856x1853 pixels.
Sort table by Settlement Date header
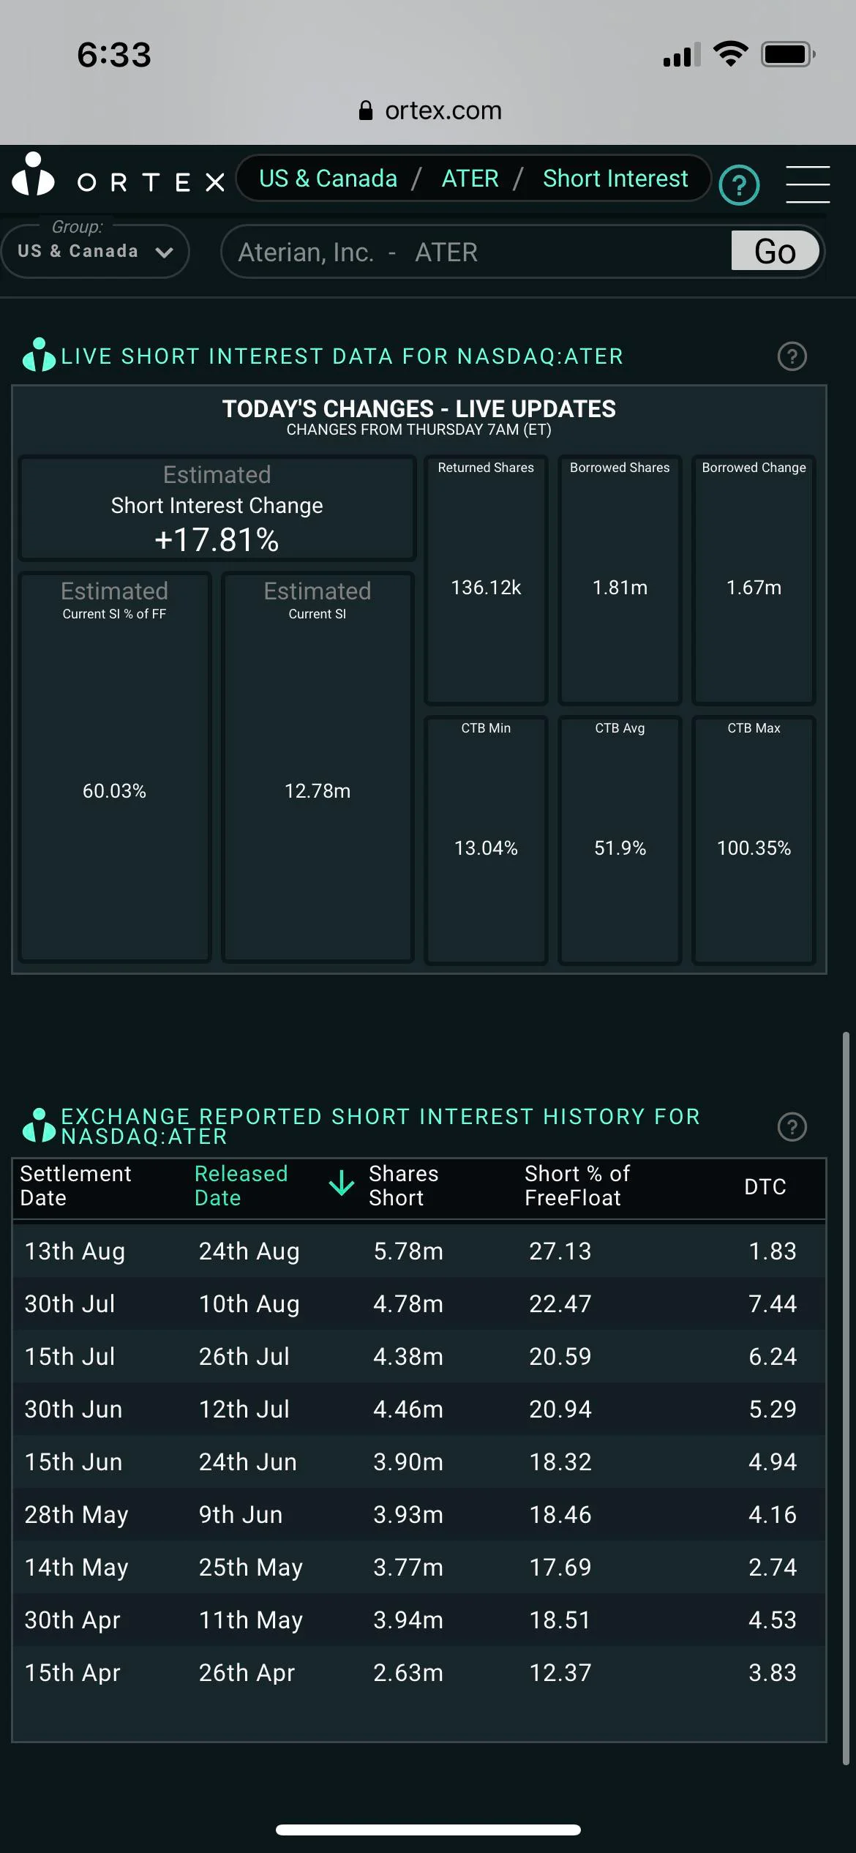[75, 1186]
